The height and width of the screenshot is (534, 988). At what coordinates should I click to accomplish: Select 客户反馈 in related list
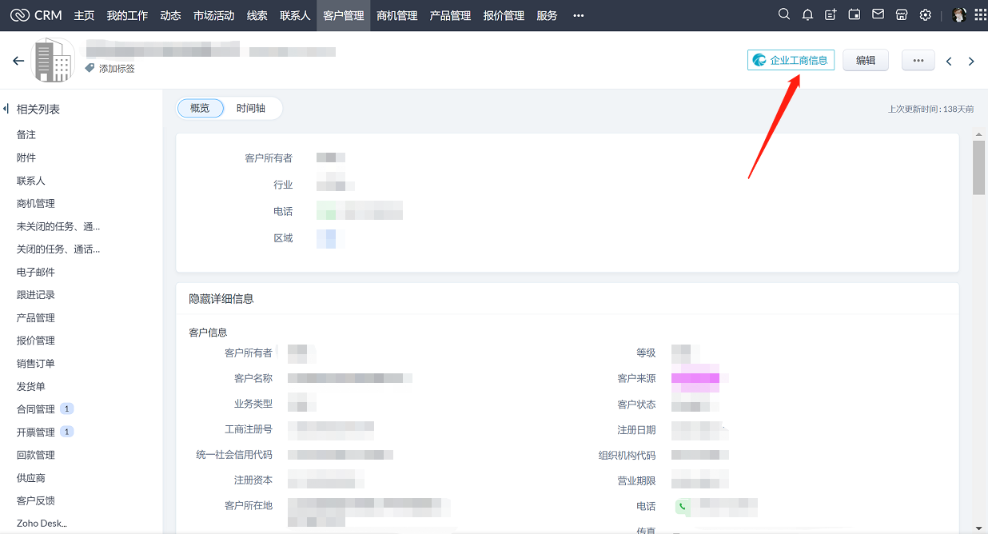point(36,500)
